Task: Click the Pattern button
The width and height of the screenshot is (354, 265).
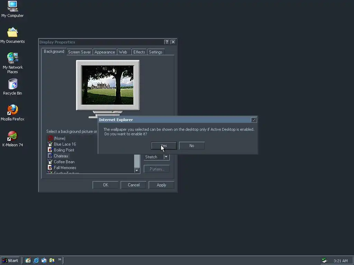Action: coord(157,169)
